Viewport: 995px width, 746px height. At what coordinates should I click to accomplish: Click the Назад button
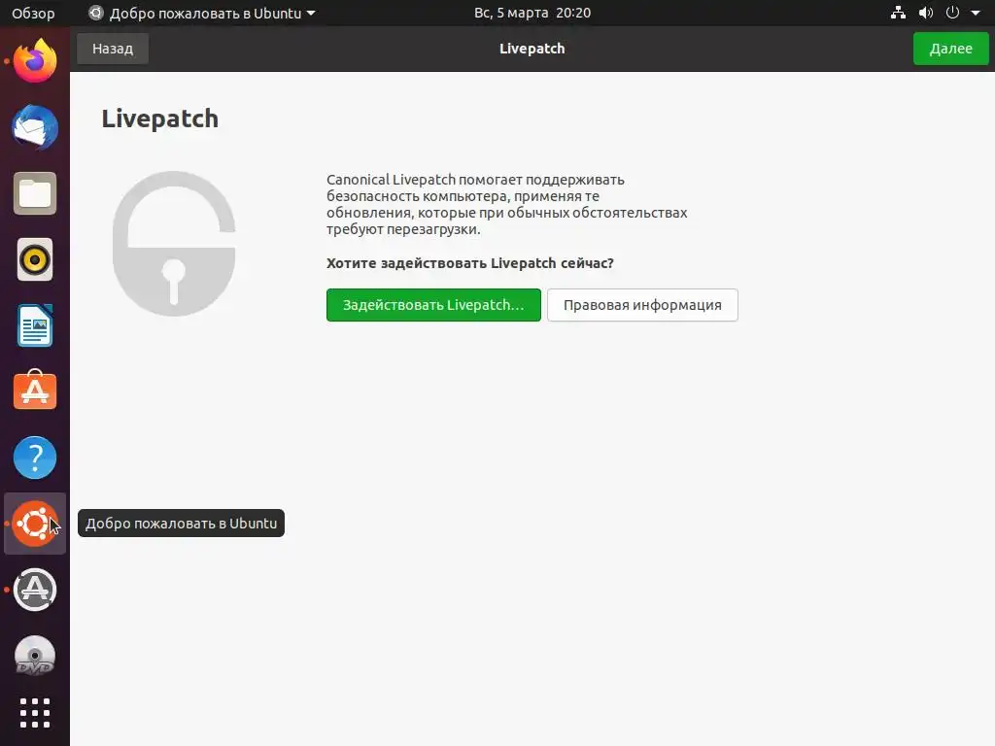113,49
